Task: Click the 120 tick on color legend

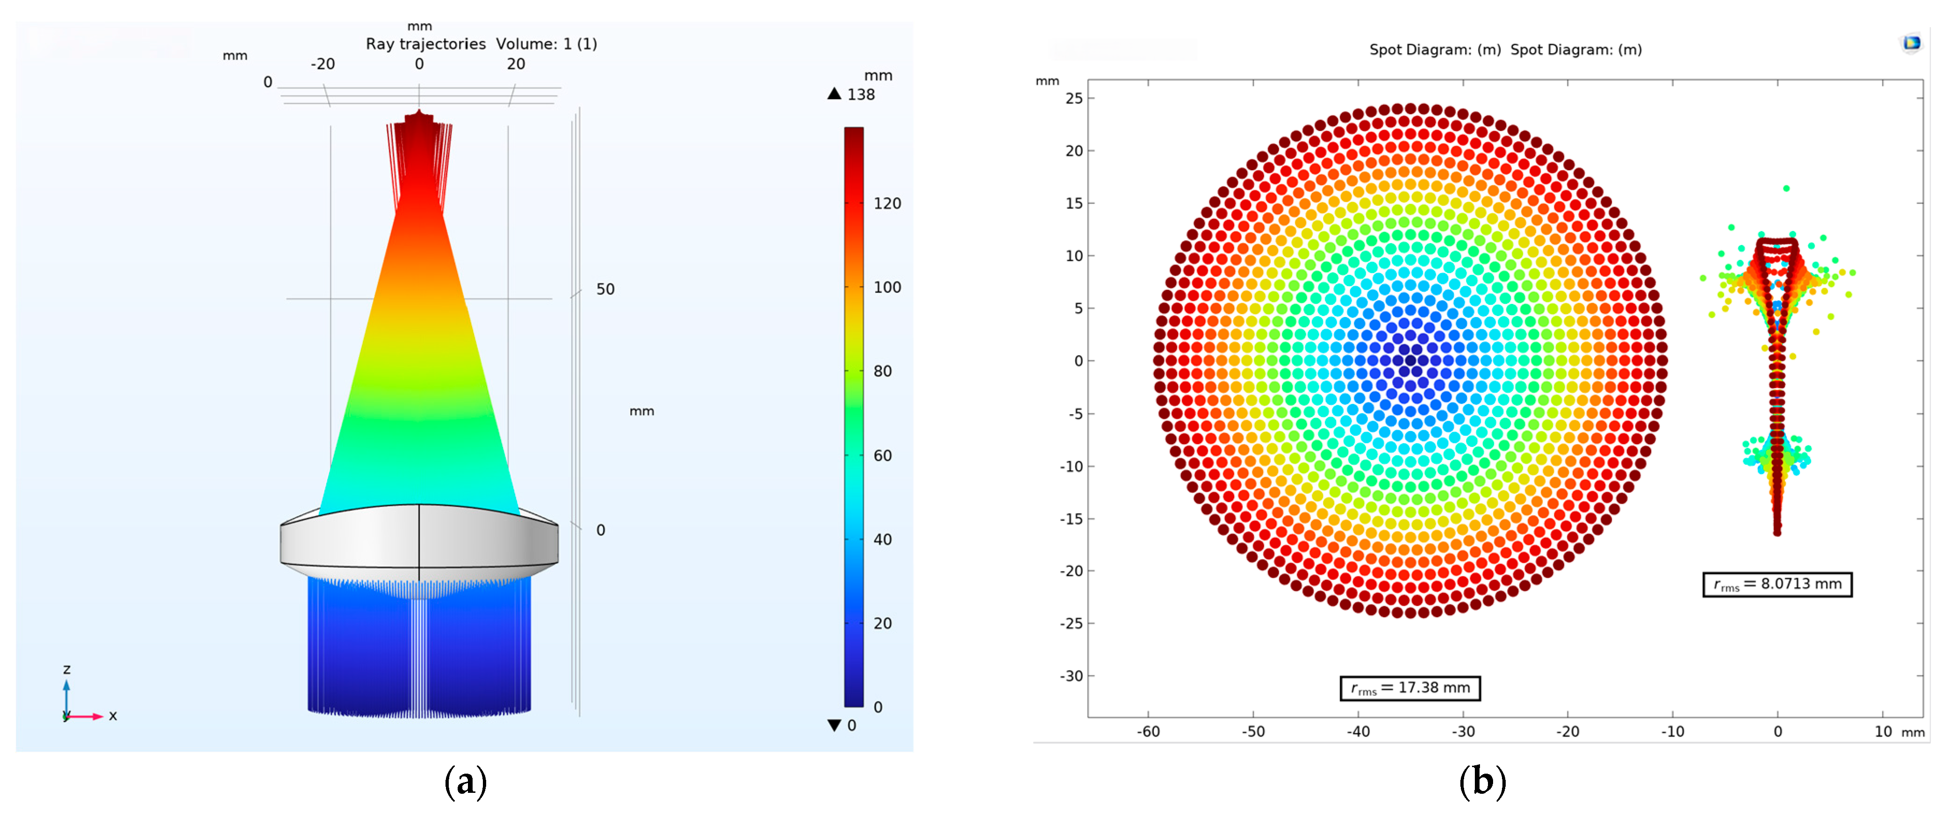Action: (887, 203)
